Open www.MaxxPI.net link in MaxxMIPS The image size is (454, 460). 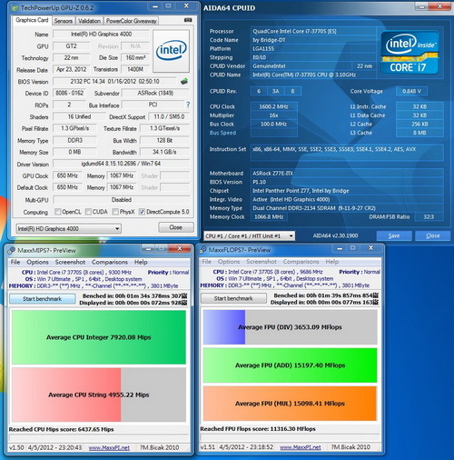(x=109, y=447)
